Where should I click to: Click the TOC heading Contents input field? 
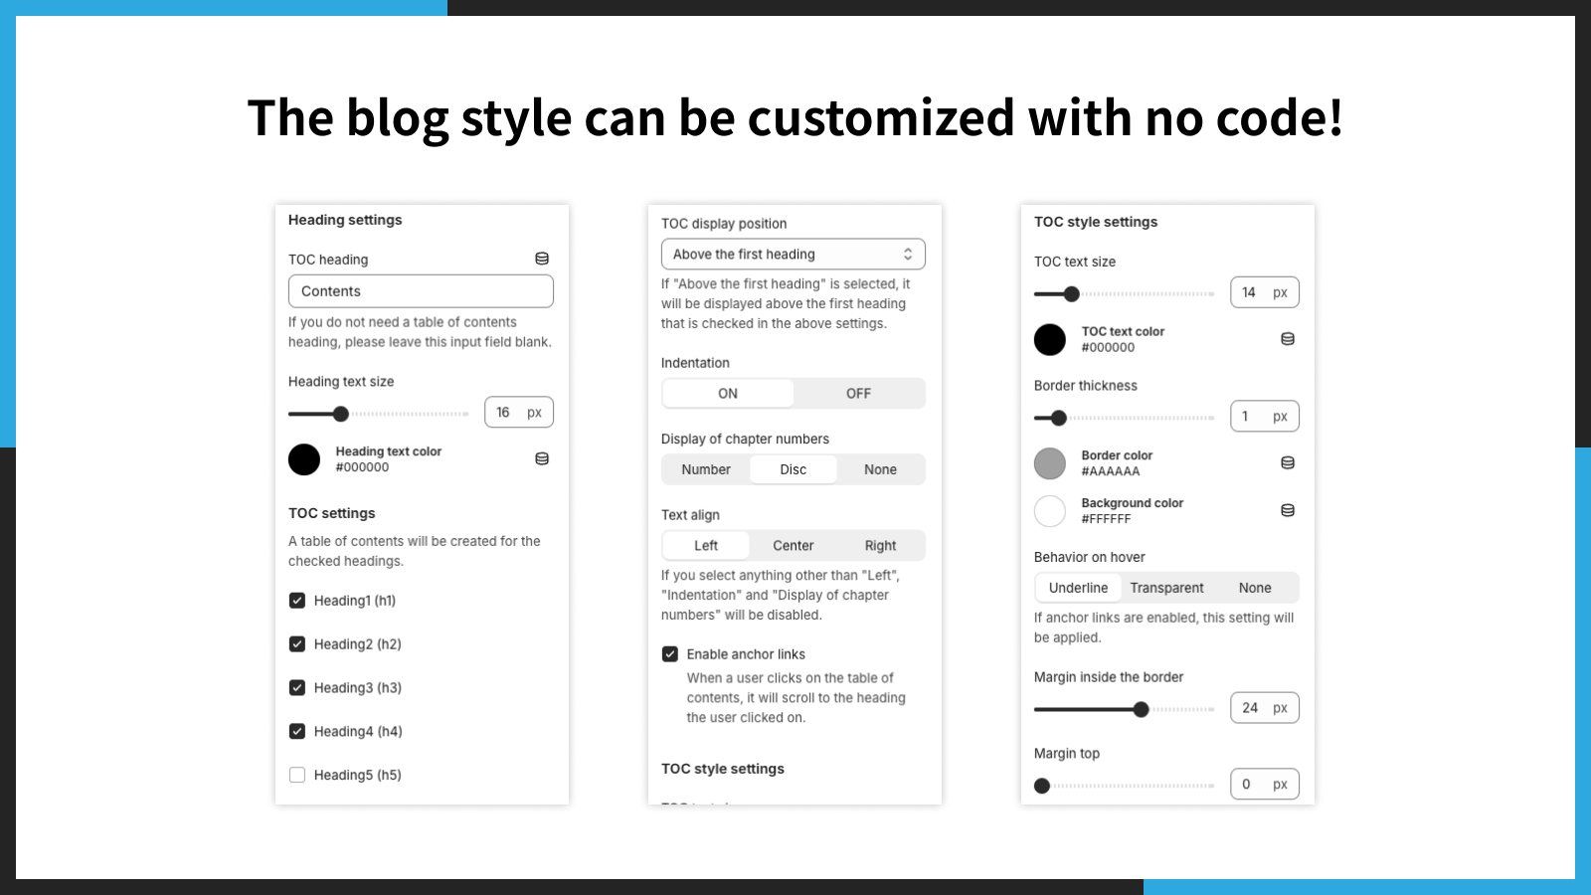click(421, 291)
